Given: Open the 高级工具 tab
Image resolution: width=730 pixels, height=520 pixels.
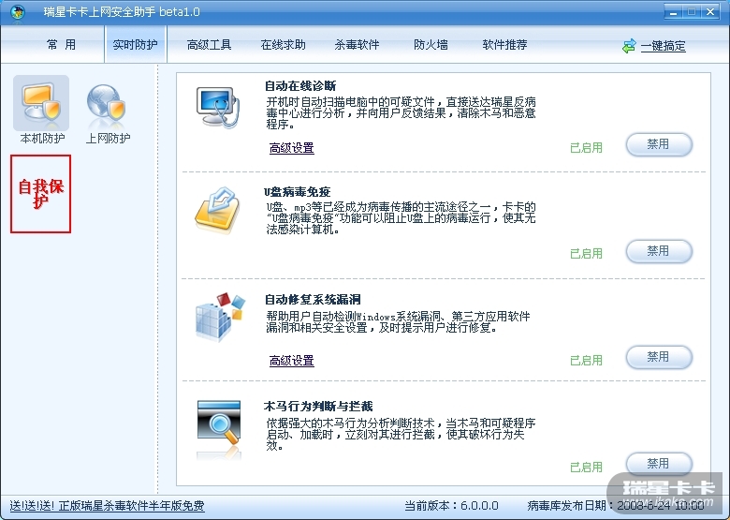Looking at the screenshot, I should [x=209, y=45].
